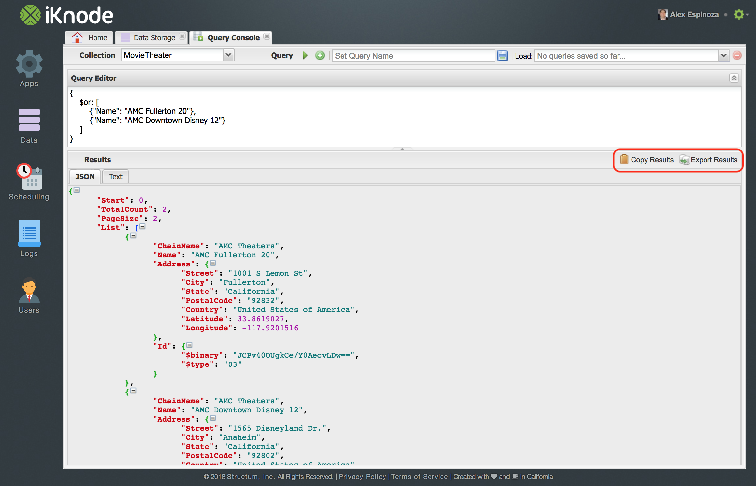The height and width of the screenshot is (486, 756).
Task: Click the Set Query Name field
Action: [x=414, y=56]
